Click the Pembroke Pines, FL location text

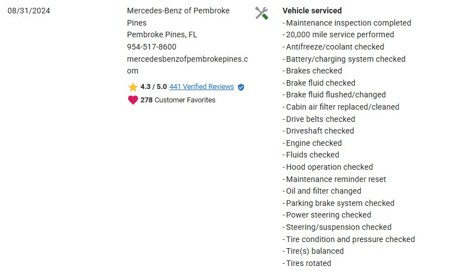click(x=162, y=34)
